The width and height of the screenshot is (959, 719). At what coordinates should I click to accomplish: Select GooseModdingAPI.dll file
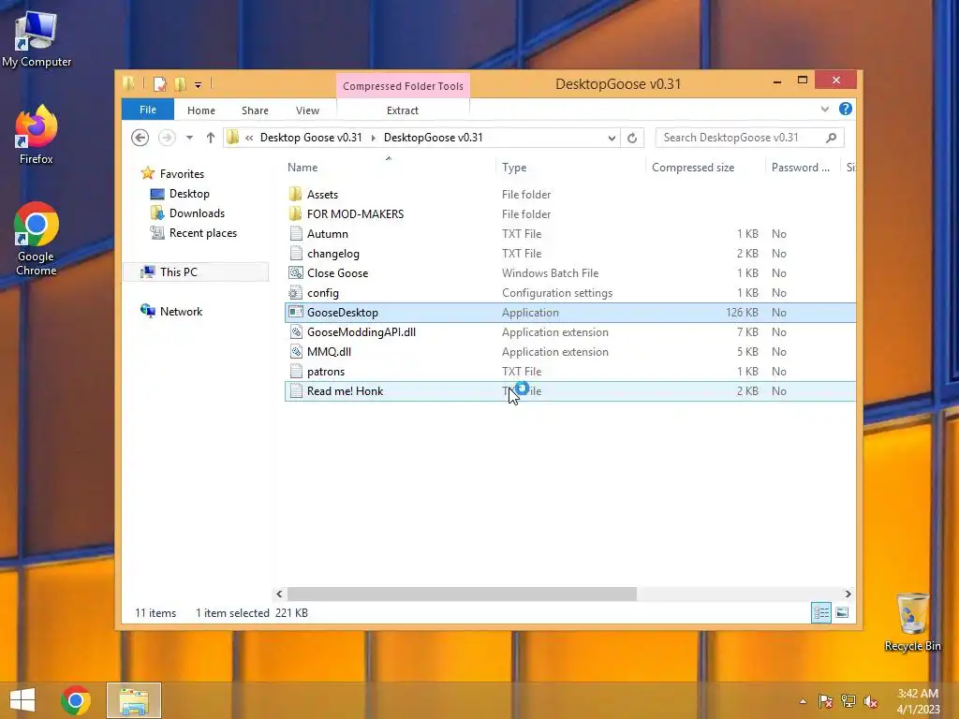(570, 332)
